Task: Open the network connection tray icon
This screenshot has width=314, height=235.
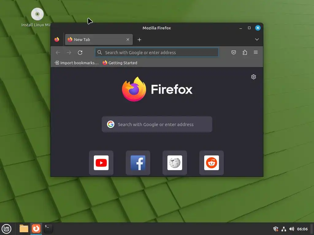Action: [x=284, y=229]
